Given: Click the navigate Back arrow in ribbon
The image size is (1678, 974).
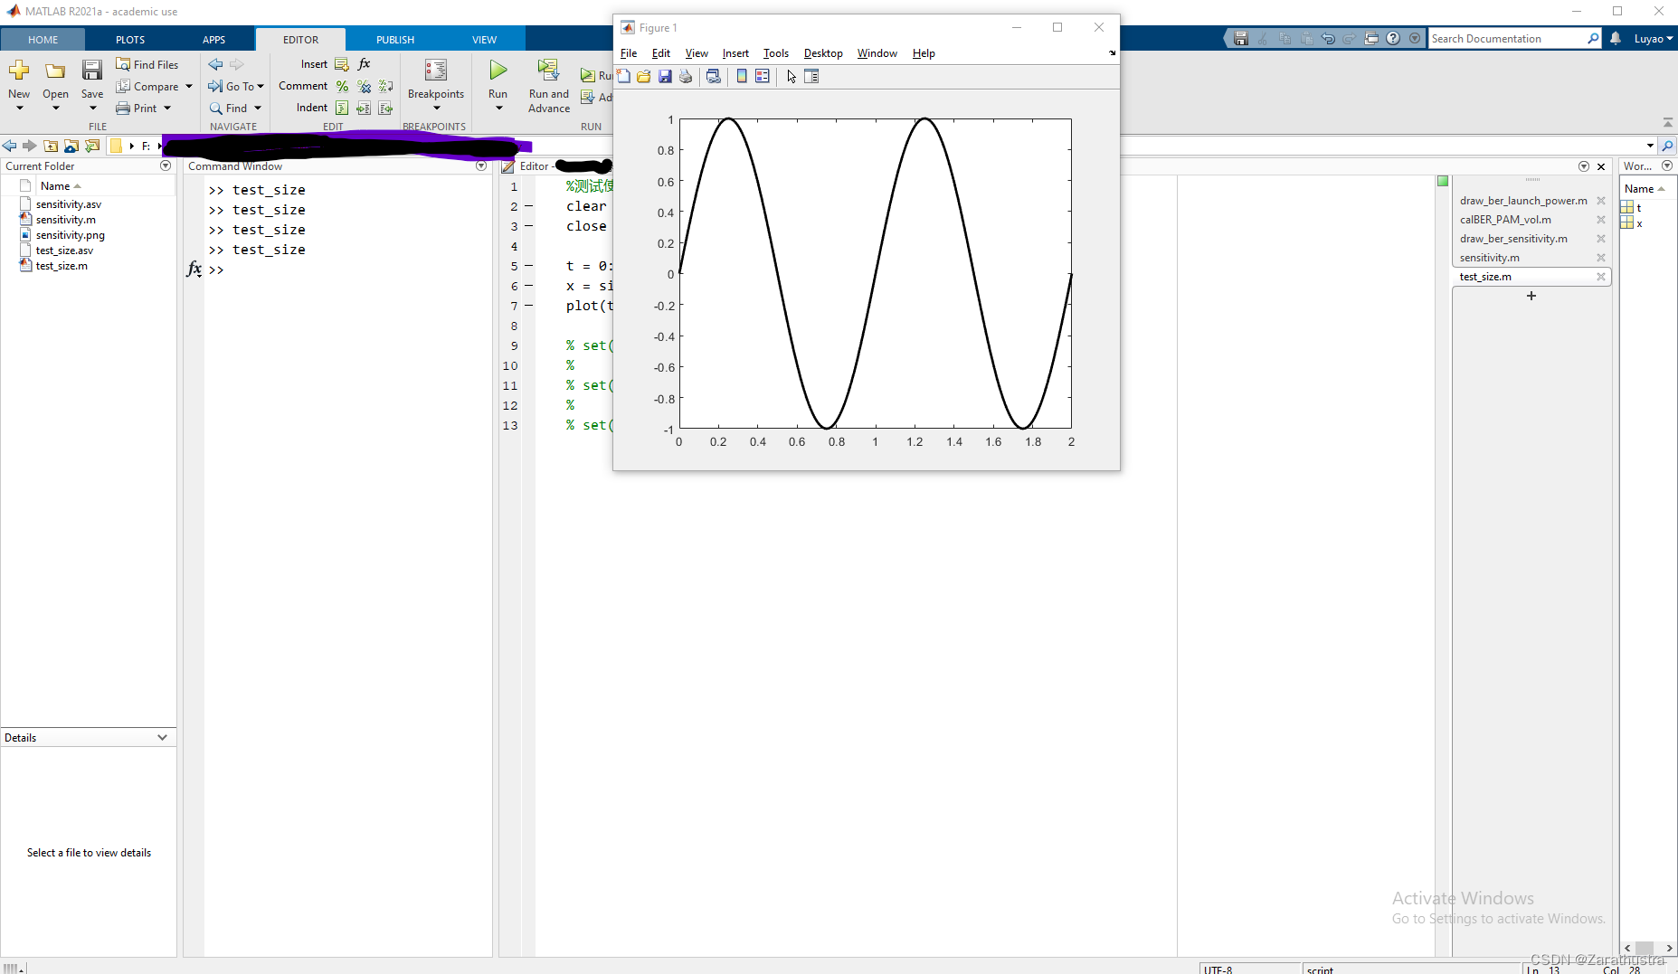Looking at the screenshot, I should point(215,64).
